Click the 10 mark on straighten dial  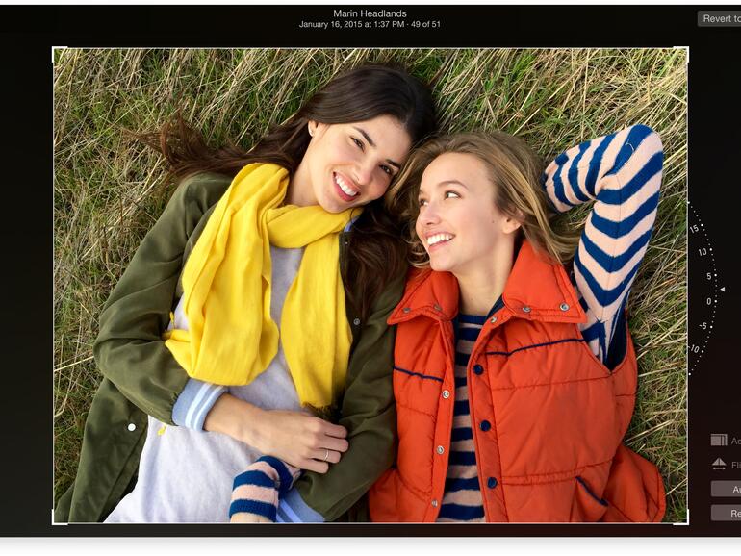(703, 252)
